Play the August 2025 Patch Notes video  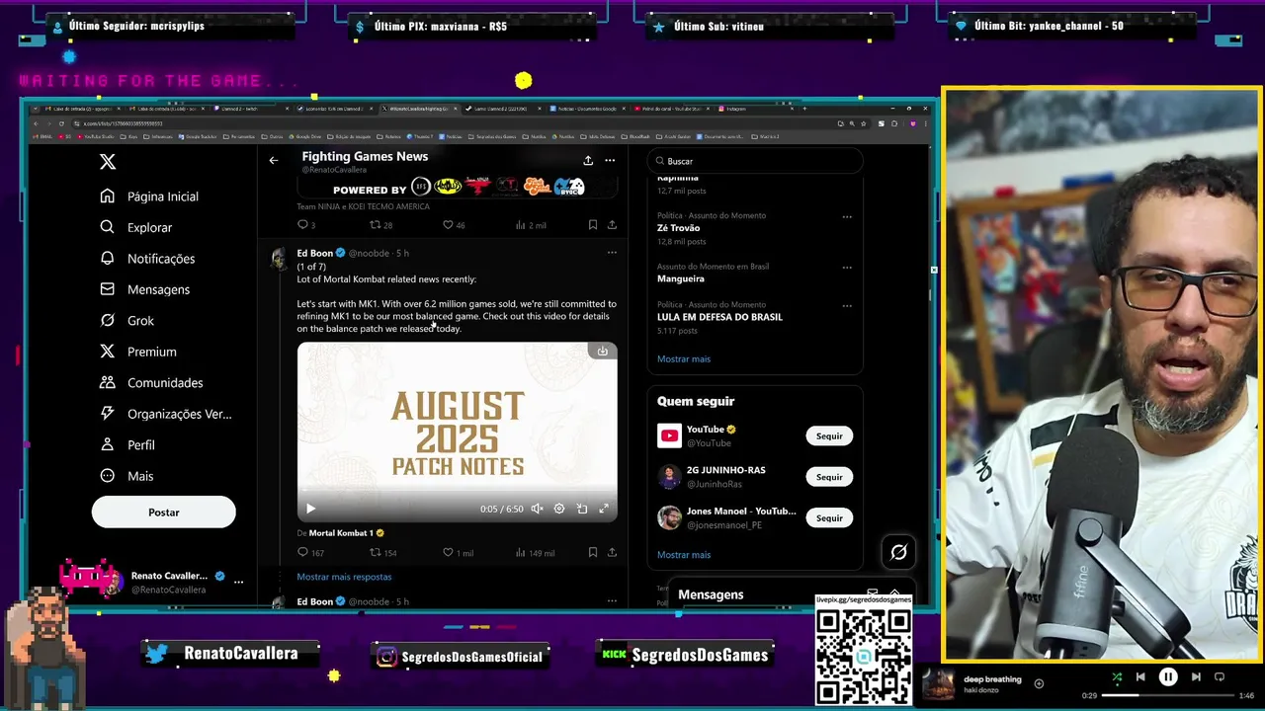click(x=310, y=509)
